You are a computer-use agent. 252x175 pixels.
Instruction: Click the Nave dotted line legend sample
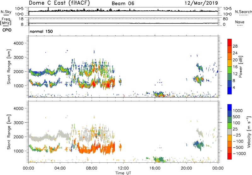point(240,25)
